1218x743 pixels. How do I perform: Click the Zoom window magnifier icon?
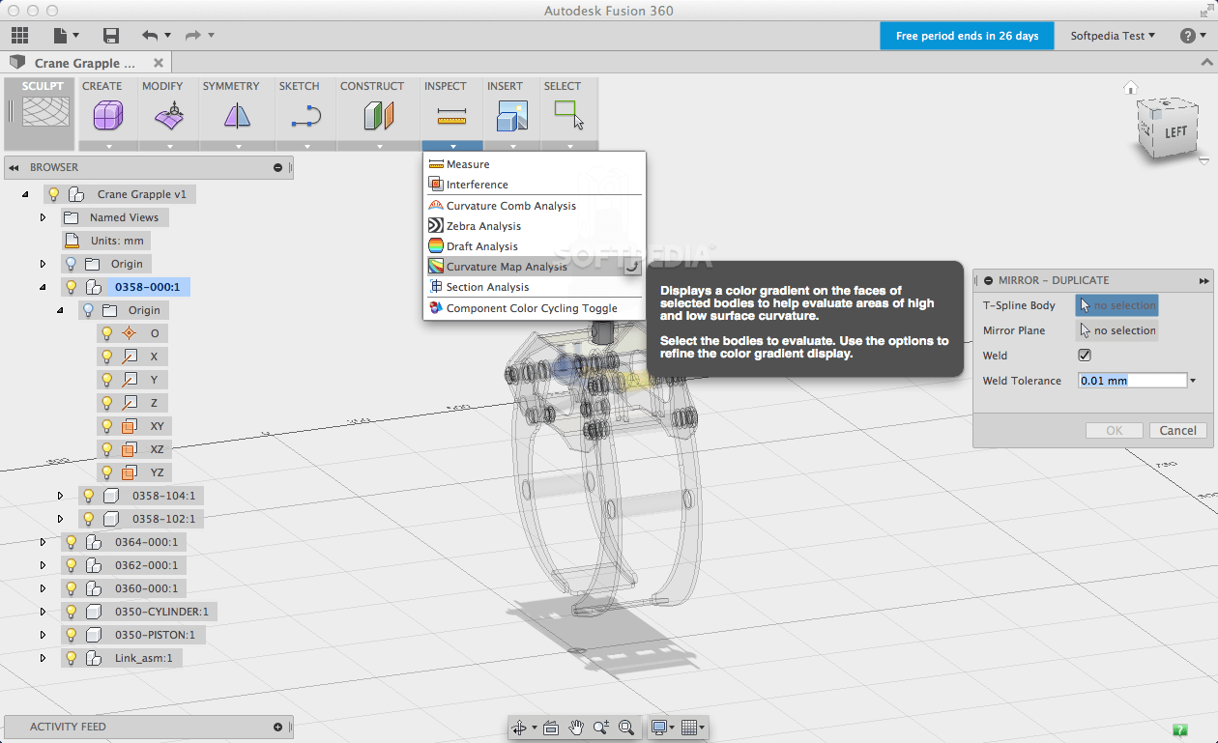point(626,728)
